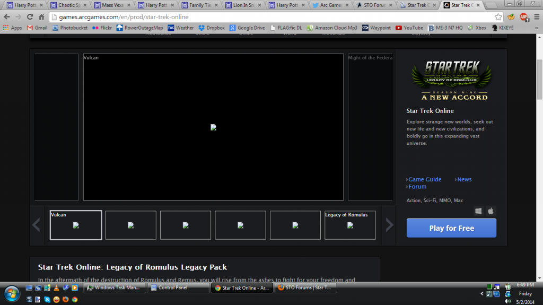Bookmark this page with the star icon
The width and height of the screenshot is (543, 305).
click(498, 16)
